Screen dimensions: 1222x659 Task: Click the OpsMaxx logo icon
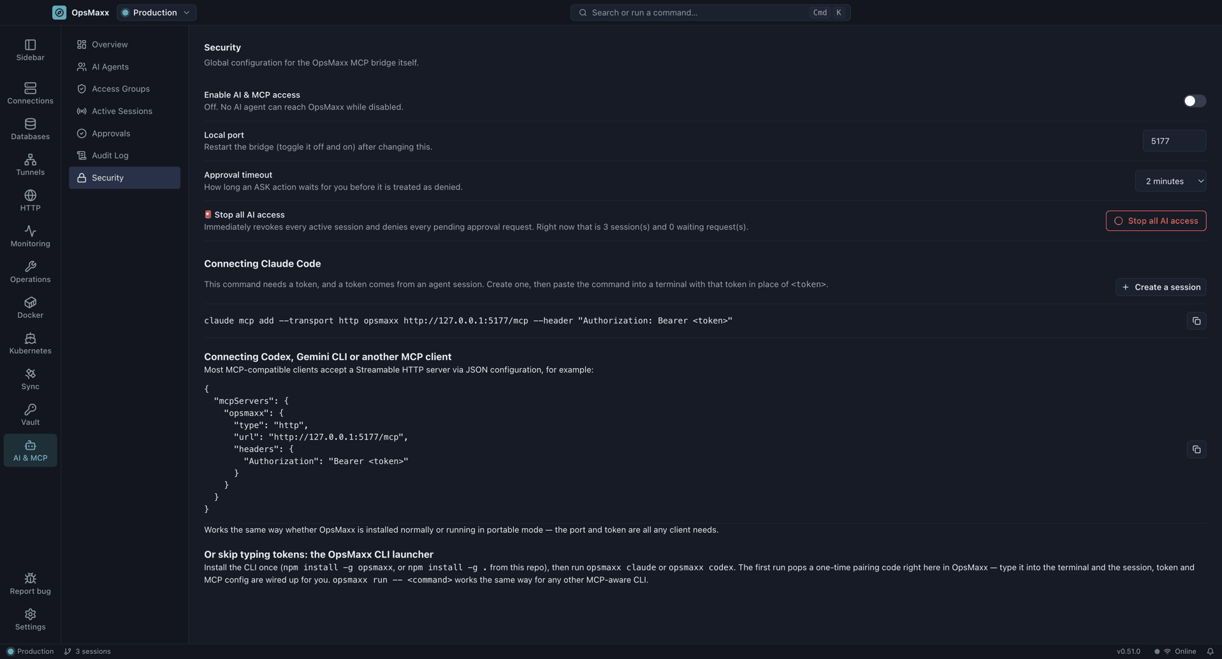[59, 13]
